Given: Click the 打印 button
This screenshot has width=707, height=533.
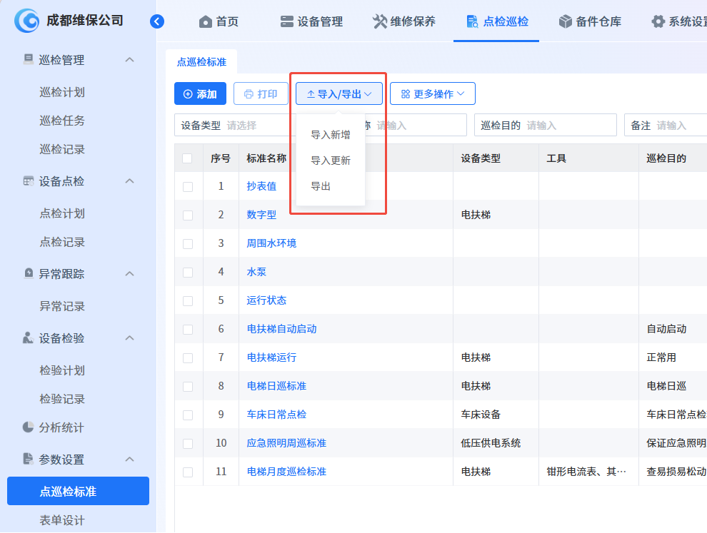Looking at the screenshot, I should (x=261, y=93).
